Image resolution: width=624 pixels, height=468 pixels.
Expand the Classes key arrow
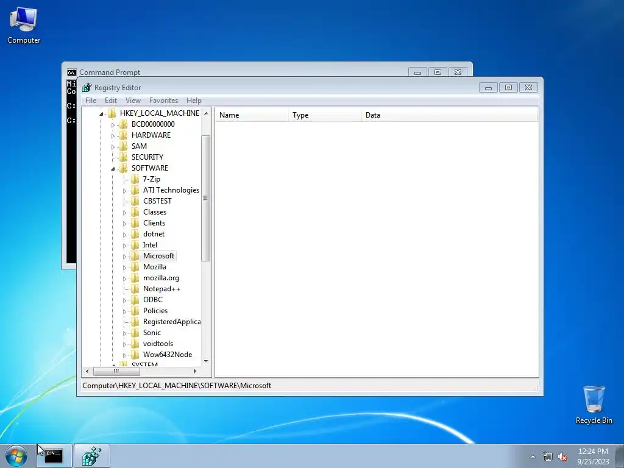coord(124,213)
